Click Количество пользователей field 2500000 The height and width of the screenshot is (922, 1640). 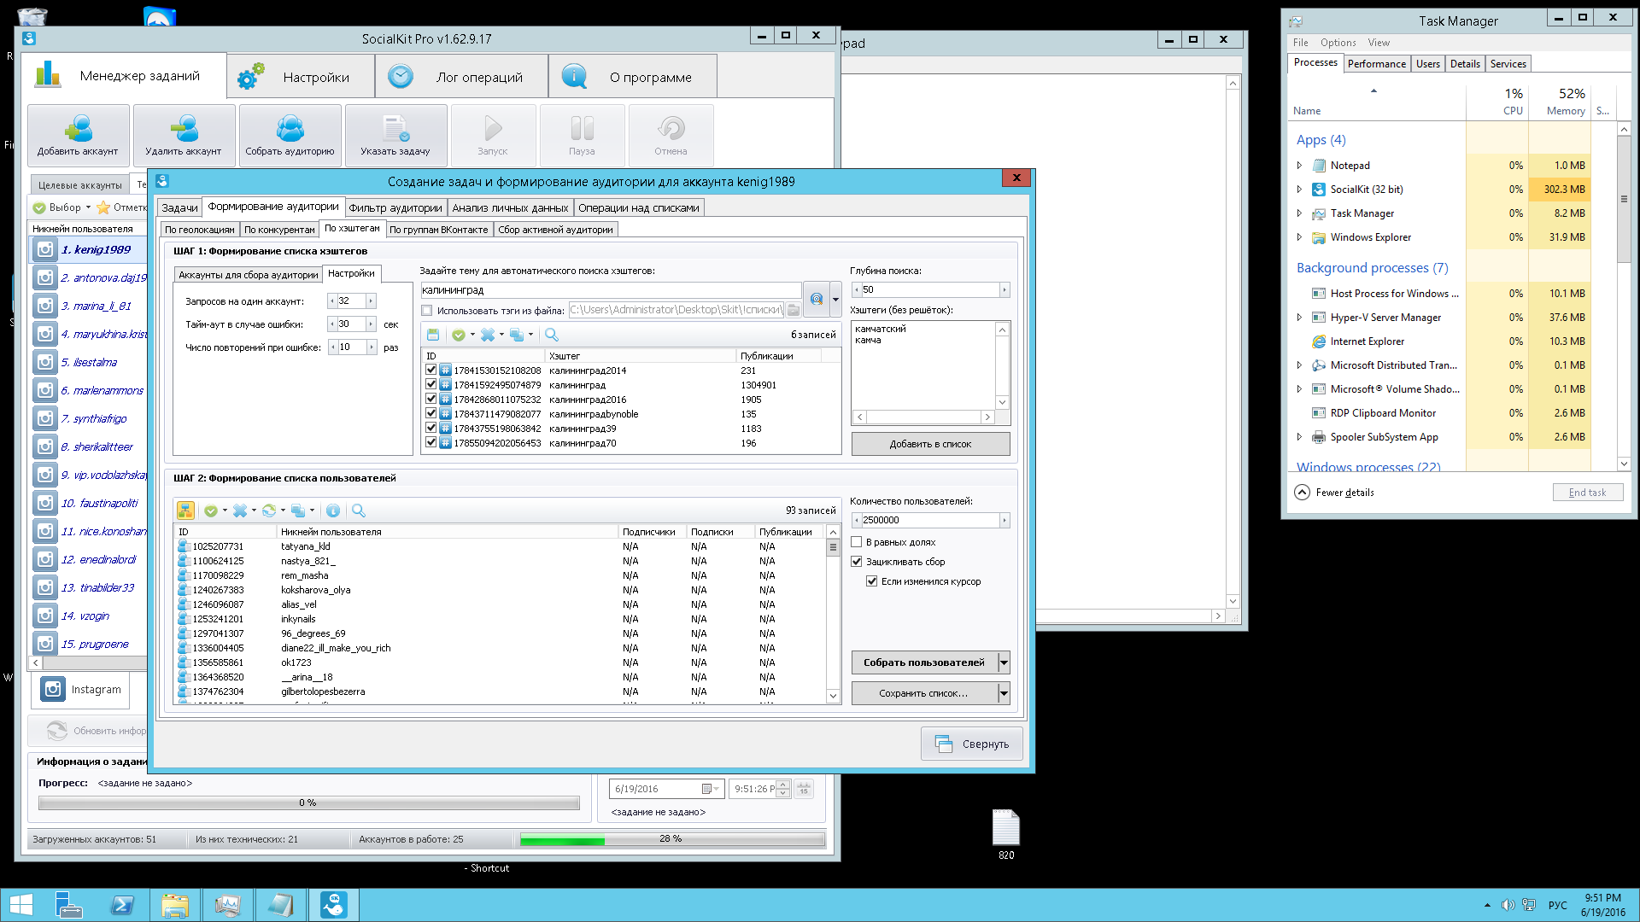(x=930, y=520)
